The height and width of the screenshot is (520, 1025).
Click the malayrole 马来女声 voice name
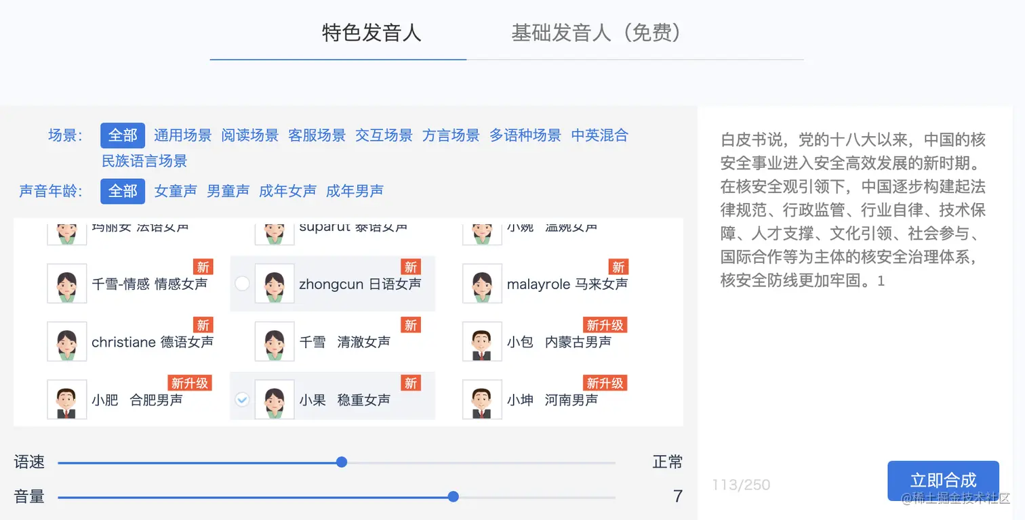click(x=567, y=284)
